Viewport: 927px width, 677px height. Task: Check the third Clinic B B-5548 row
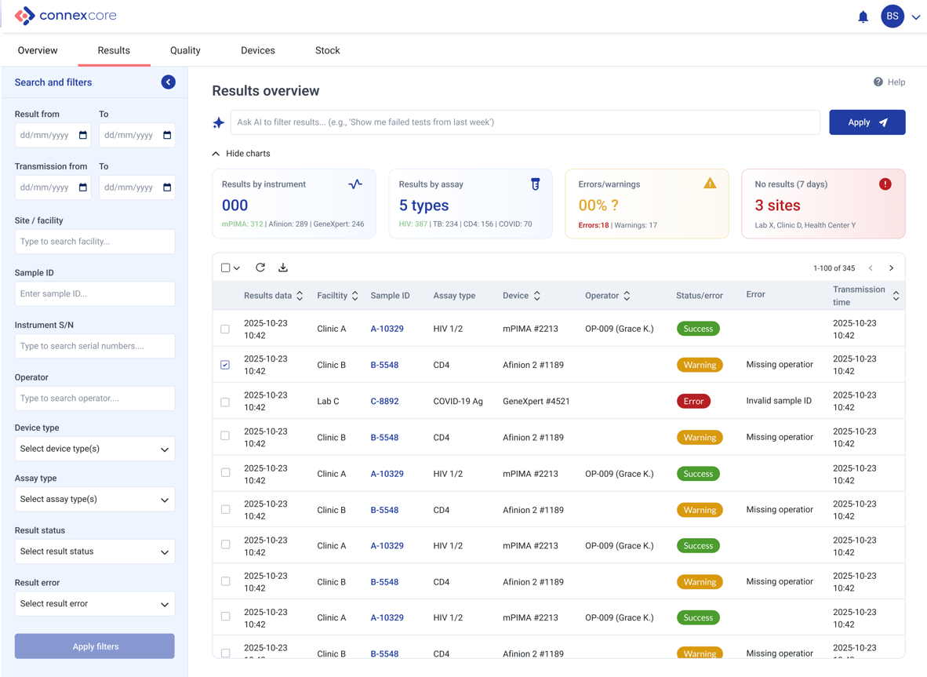225,509
